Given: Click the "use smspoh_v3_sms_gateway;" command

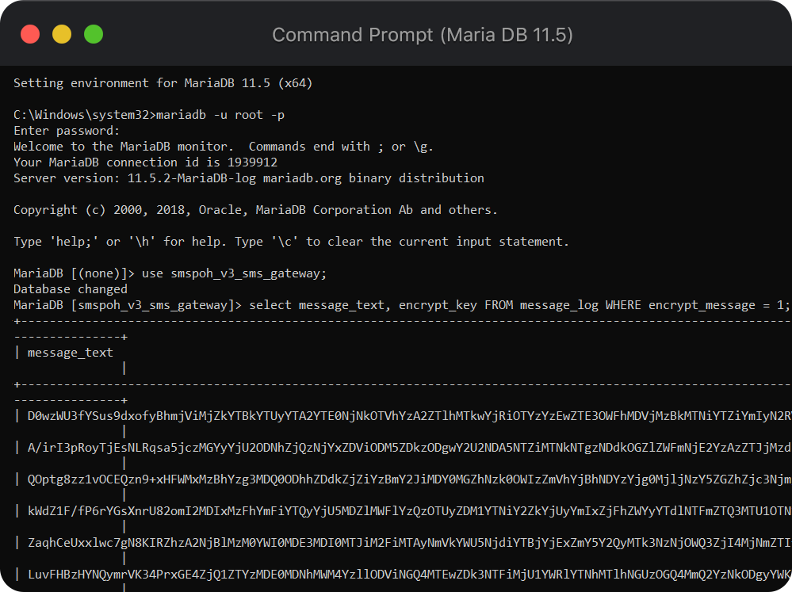Looking at the screenshot, I should [x=234, y=273].
